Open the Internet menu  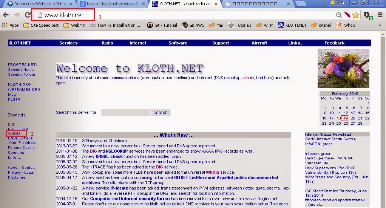[x=138, y=43]
